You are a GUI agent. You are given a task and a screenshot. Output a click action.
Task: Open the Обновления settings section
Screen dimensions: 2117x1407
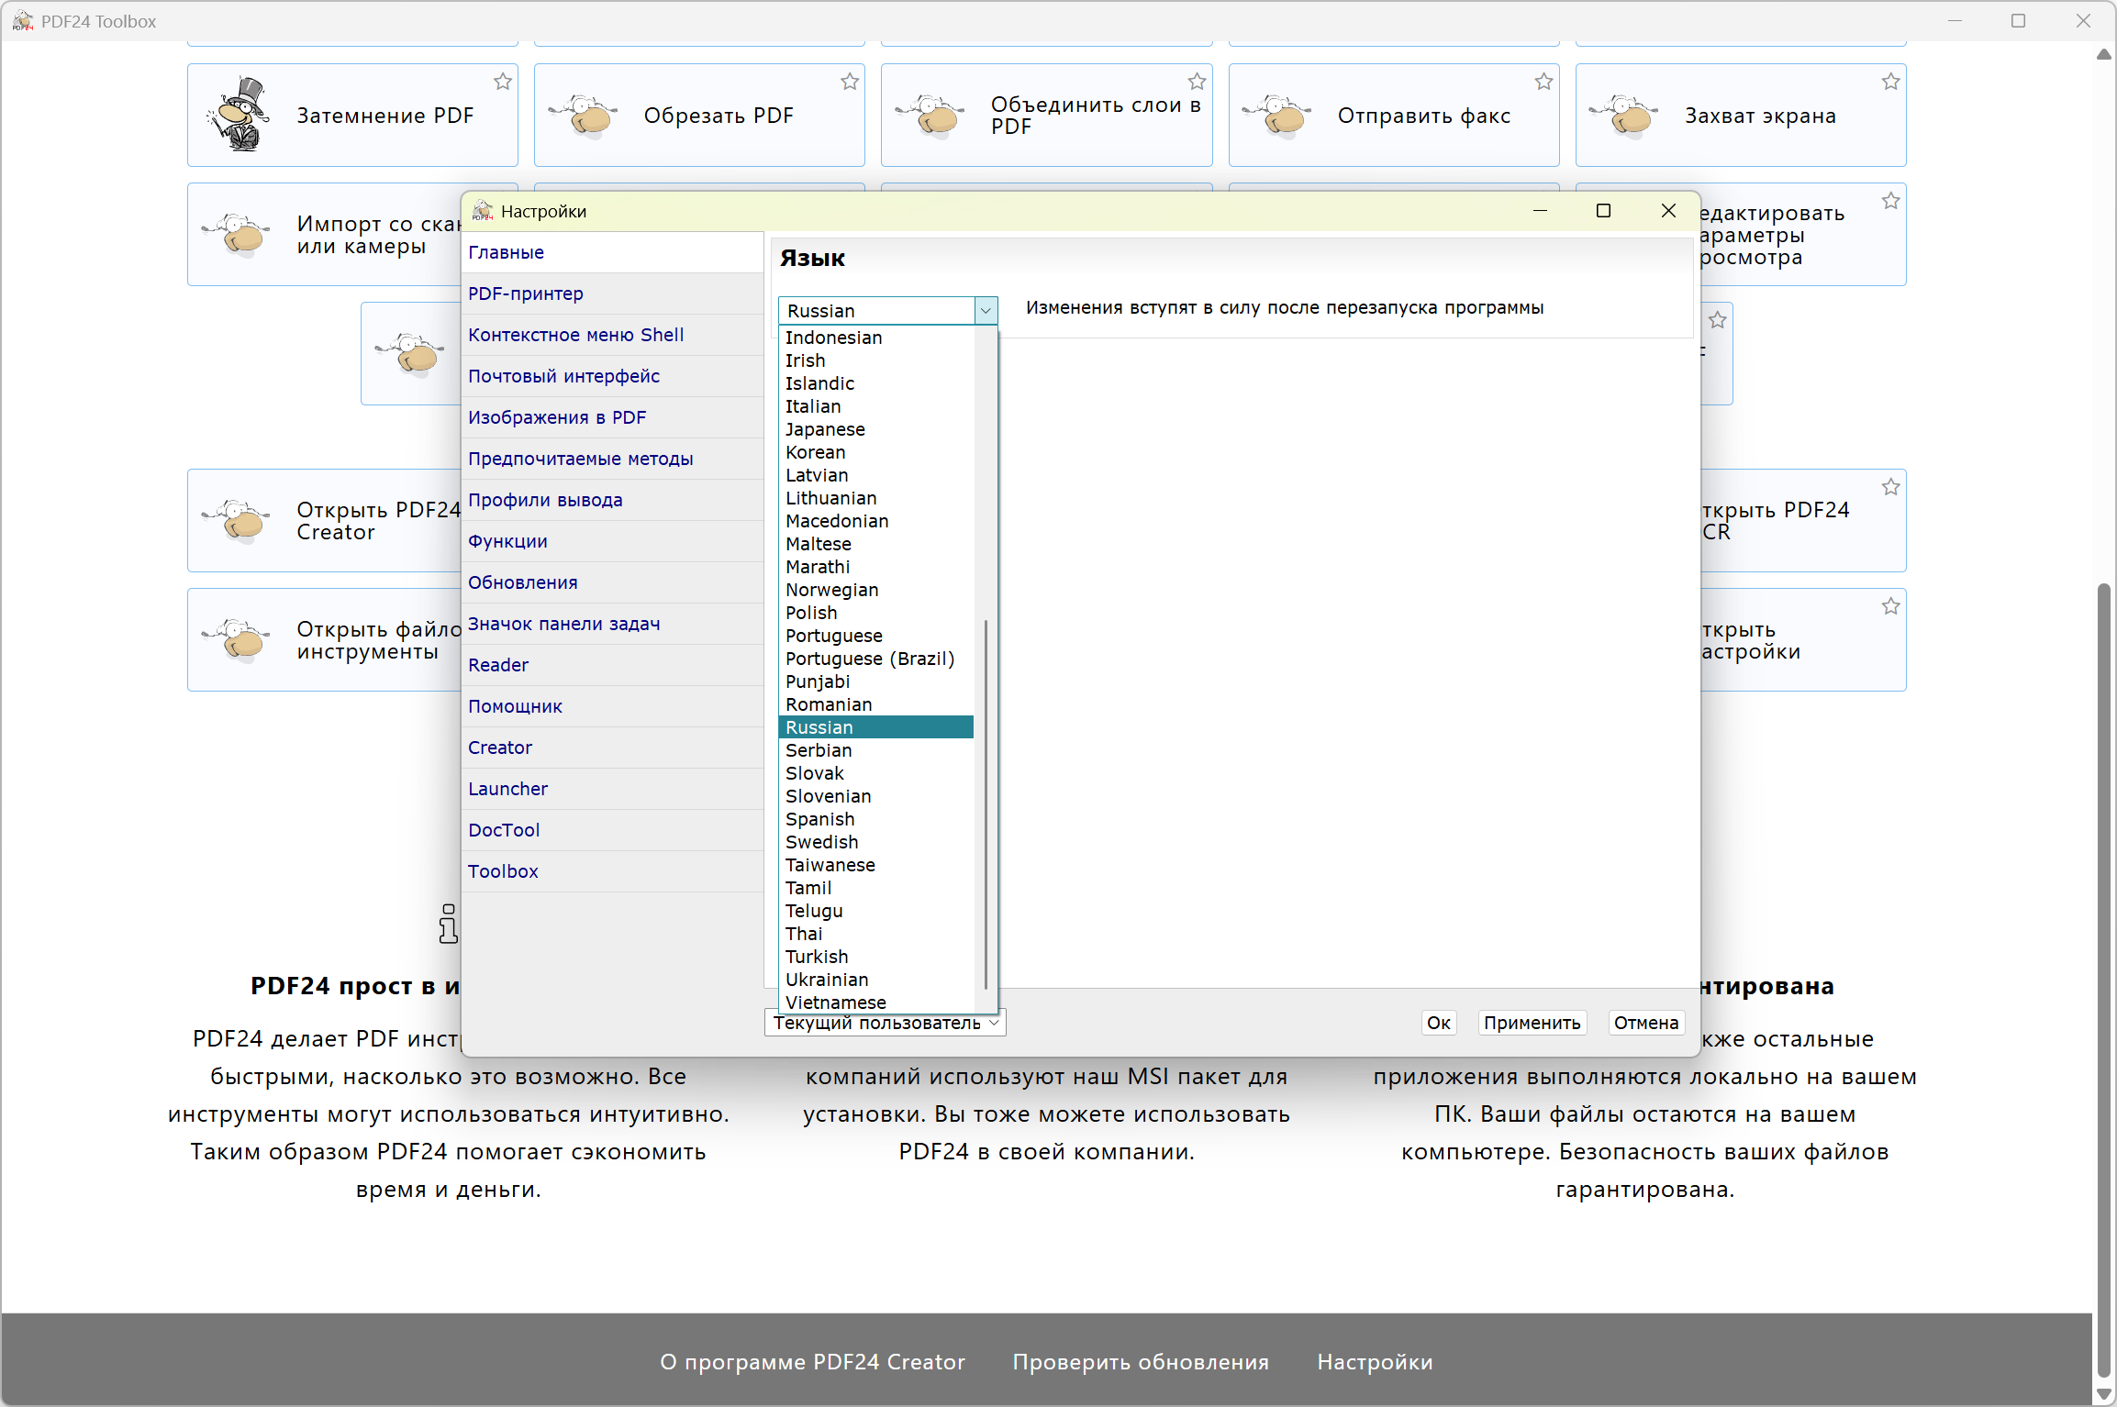coord(613,582)
